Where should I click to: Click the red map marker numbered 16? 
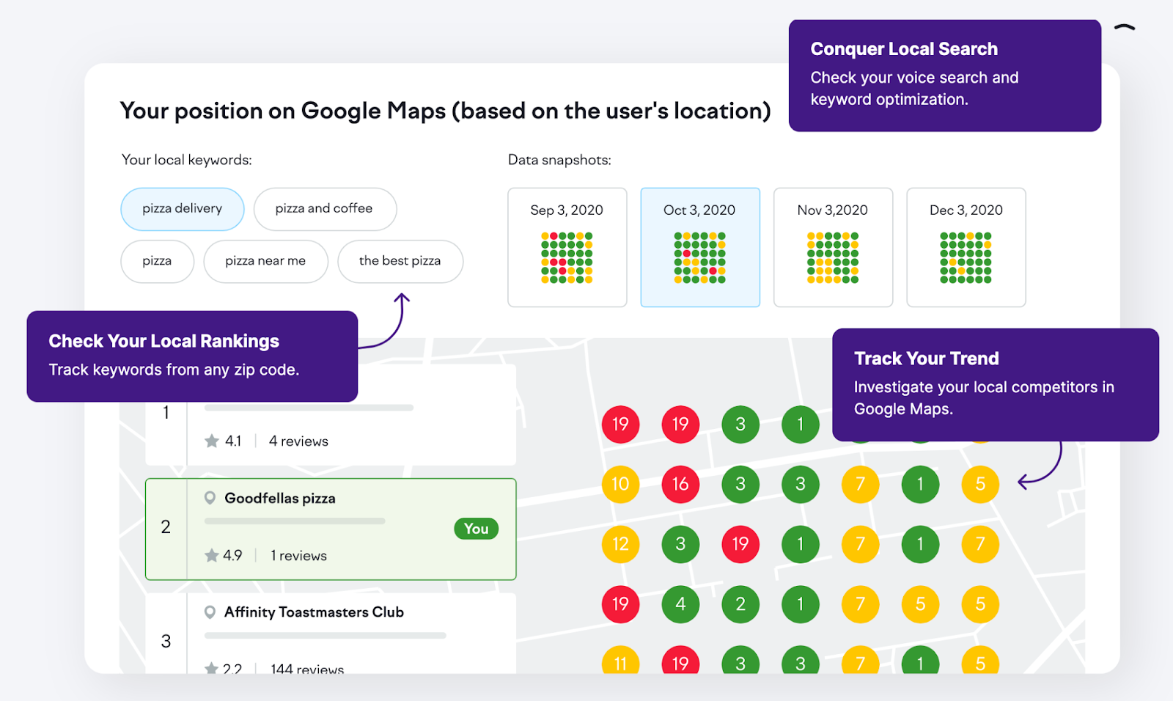pos(680,484)
